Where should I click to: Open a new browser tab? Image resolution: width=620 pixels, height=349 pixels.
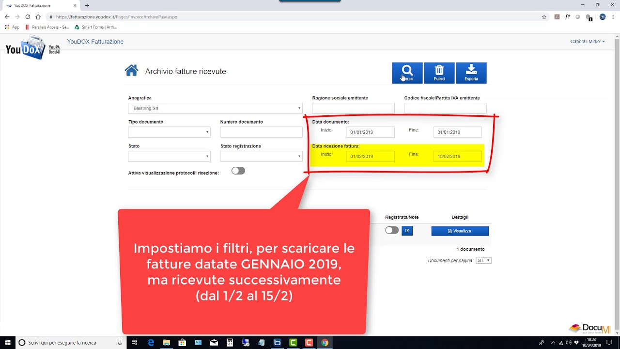point(87,5)
